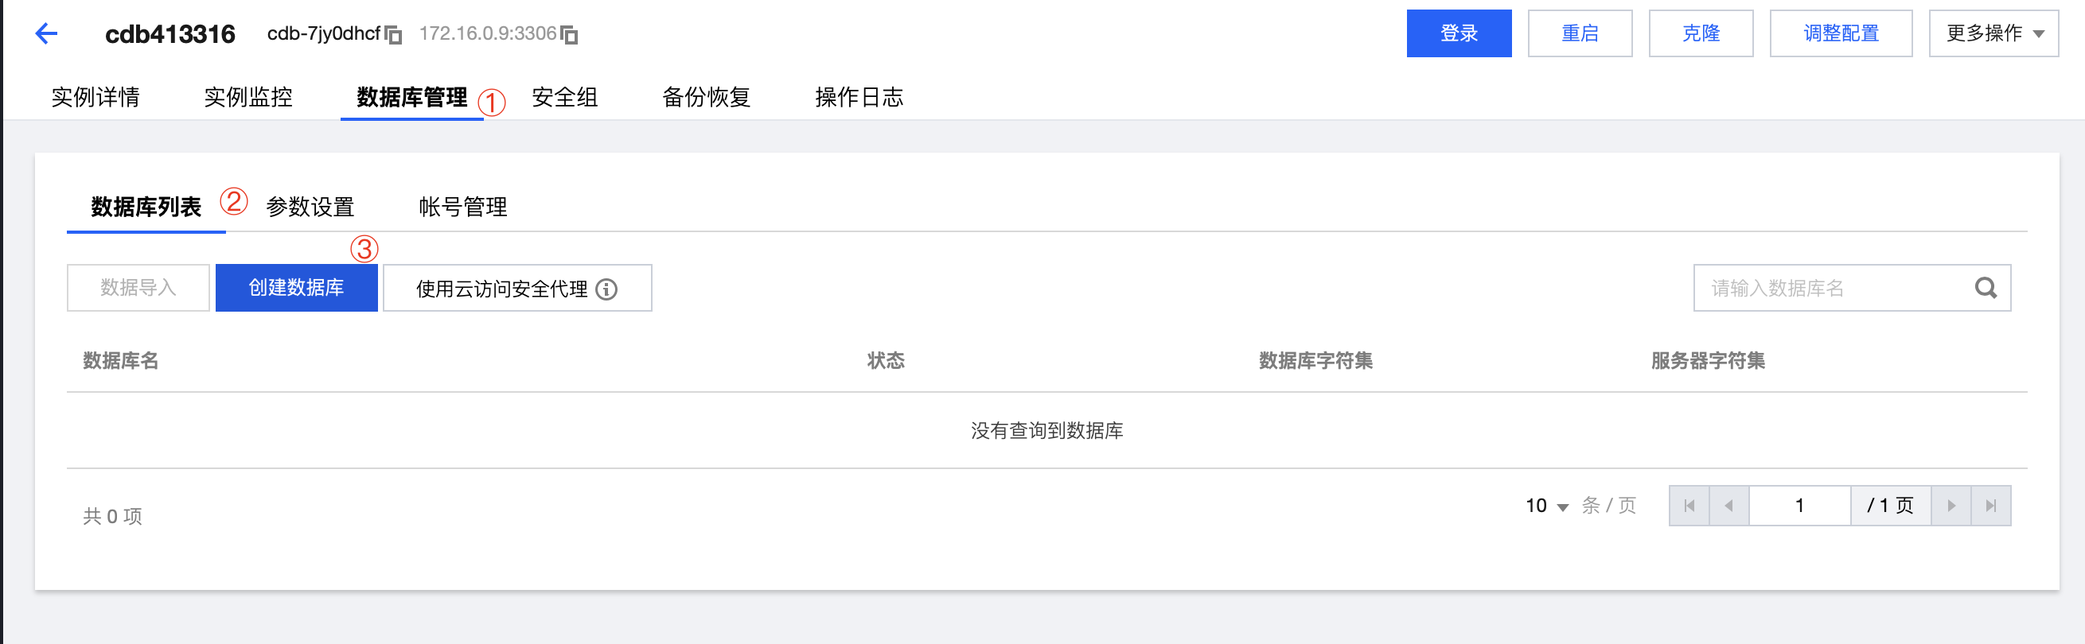The image size is (2085, 644).
Task: Switch to 实例监控 tab
Action: (x=247, y=97)
